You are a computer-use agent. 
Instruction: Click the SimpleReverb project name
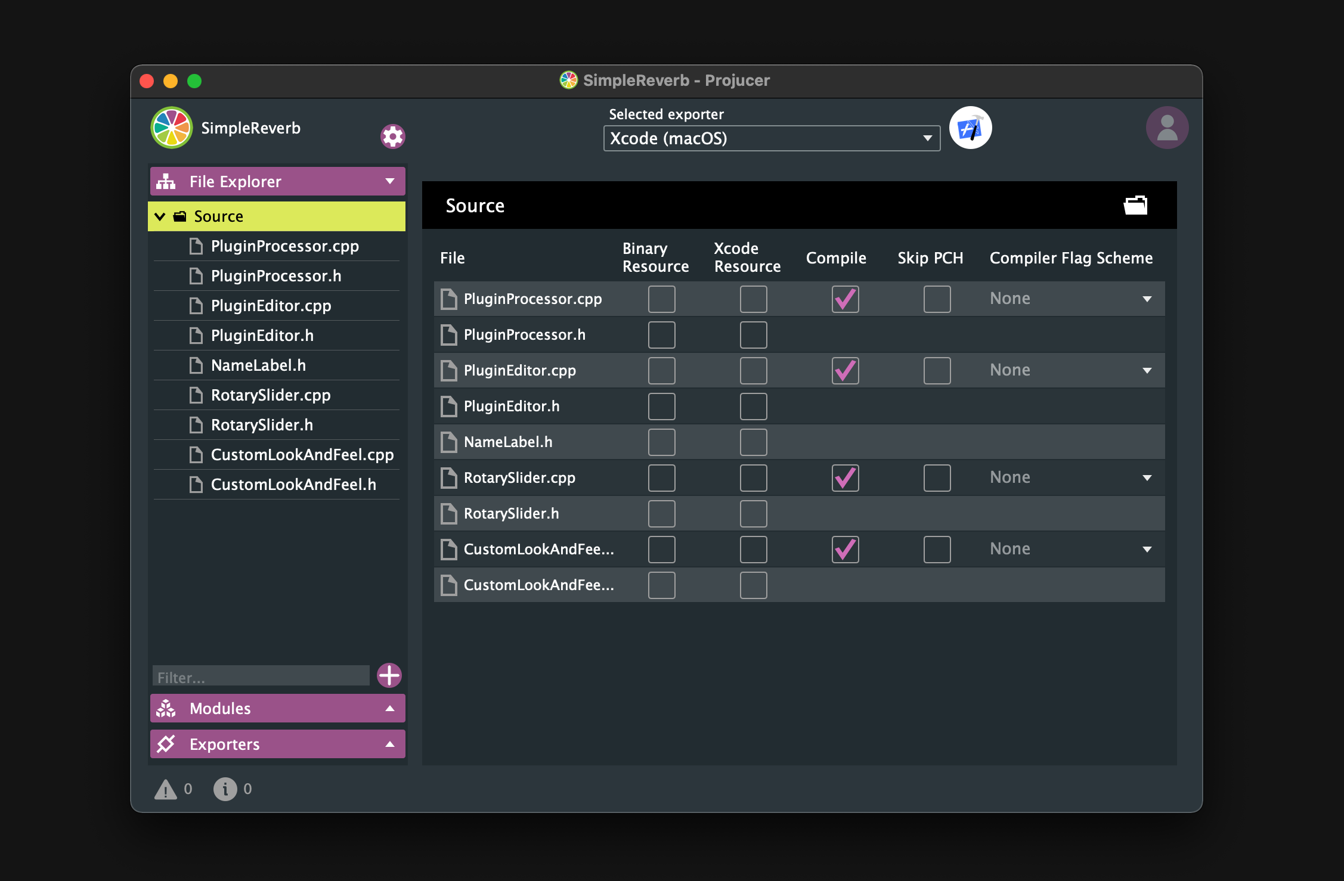(250, 128)
